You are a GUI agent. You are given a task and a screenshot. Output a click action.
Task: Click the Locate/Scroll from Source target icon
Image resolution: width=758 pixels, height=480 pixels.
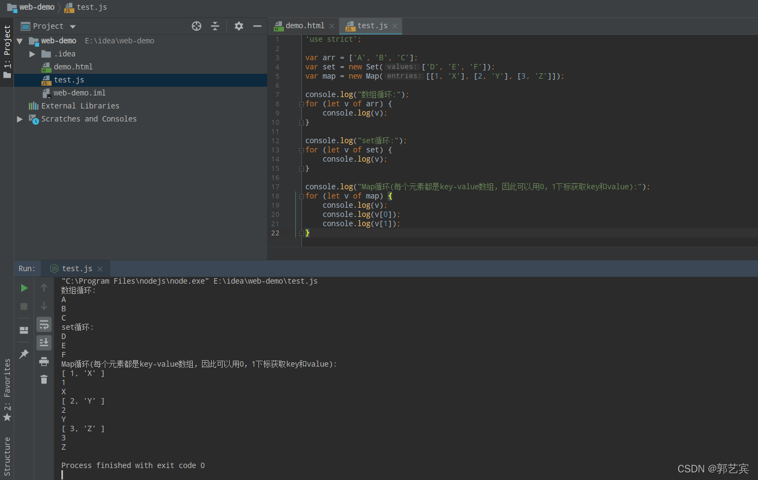[197, 26]
